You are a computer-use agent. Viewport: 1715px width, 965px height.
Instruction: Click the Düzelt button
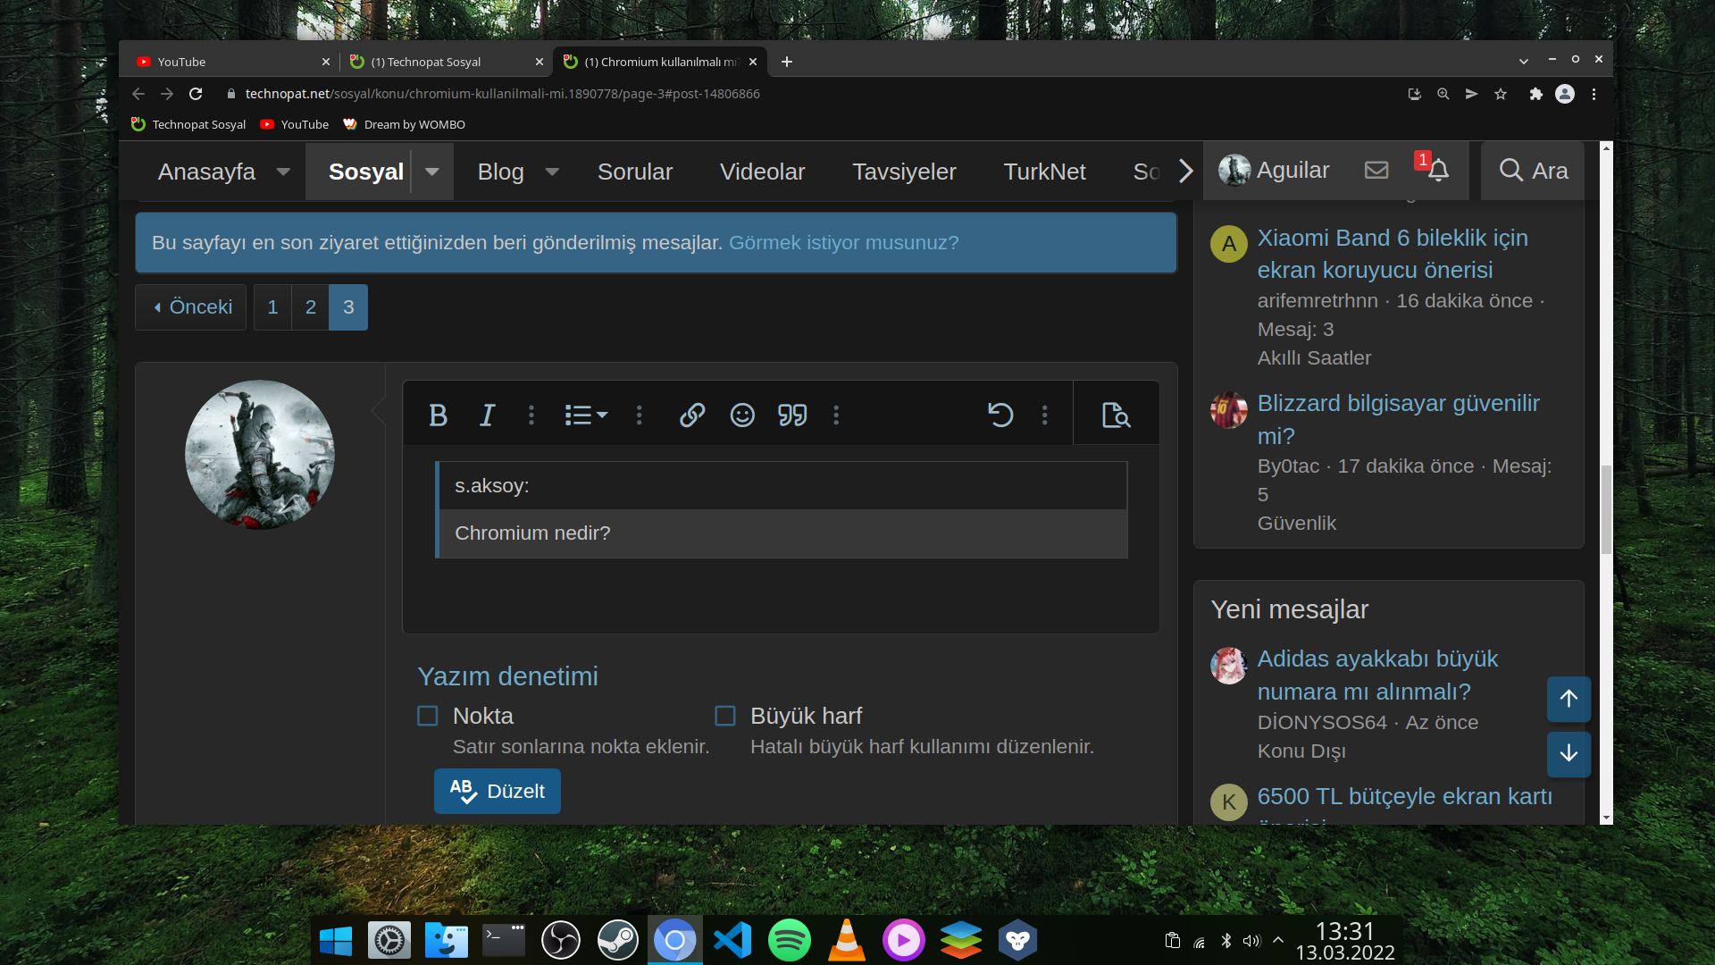coord(498,792)
